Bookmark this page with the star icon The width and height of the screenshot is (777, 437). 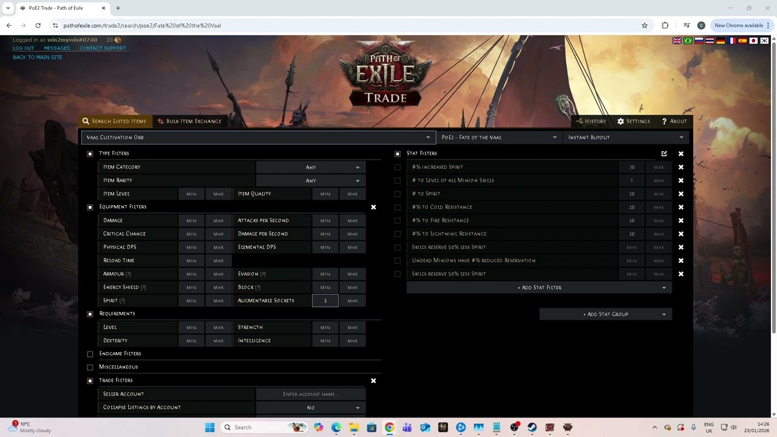point(645,25)
